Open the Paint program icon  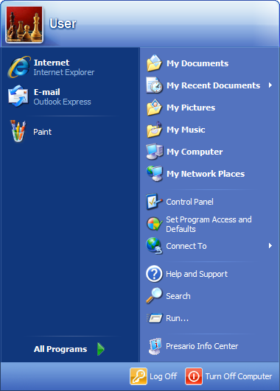[x=18, y=131]
